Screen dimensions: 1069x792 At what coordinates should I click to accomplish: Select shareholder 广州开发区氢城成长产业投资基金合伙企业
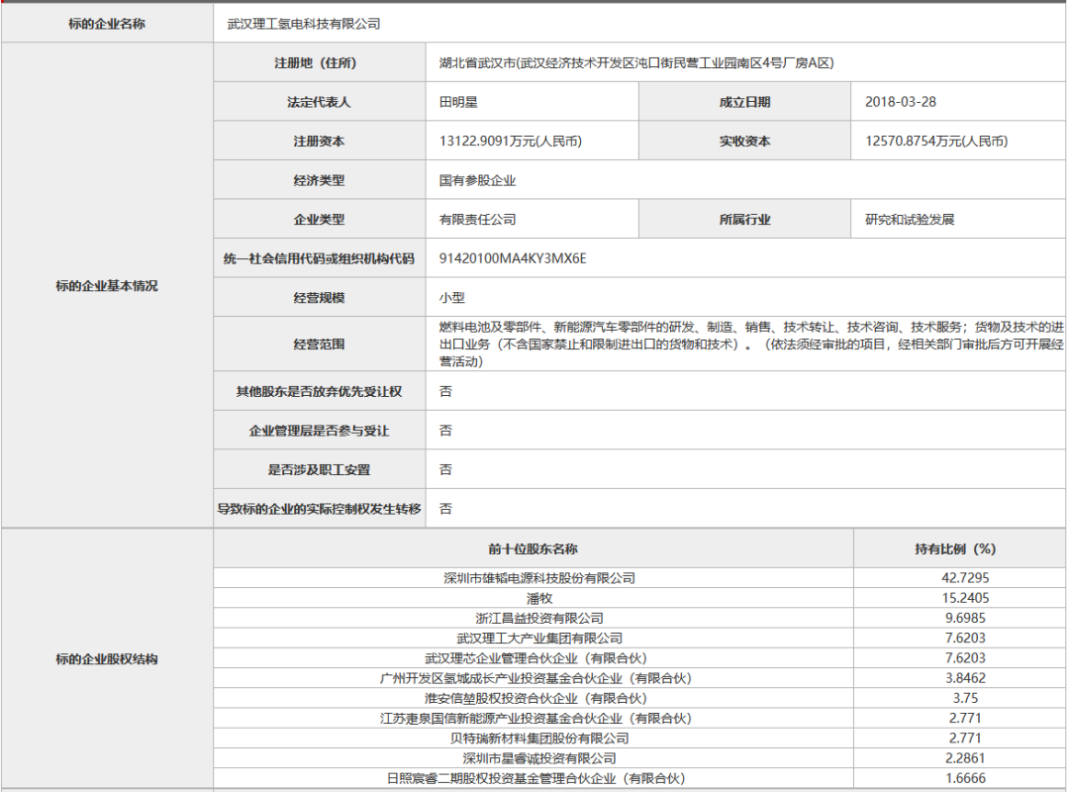click(x=535, y=679)
